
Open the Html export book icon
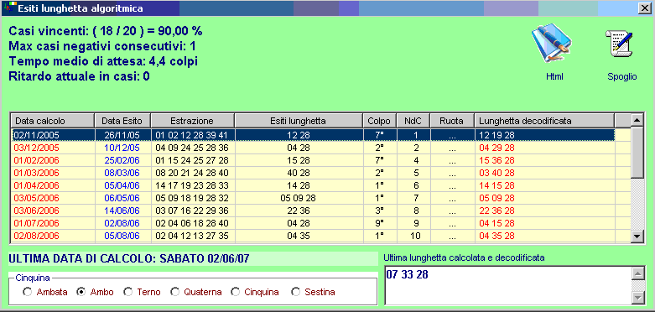tap(552, 44)
